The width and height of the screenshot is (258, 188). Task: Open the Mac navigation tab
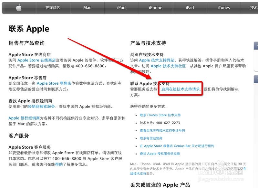pyautogui.click(x=87, y=8)
